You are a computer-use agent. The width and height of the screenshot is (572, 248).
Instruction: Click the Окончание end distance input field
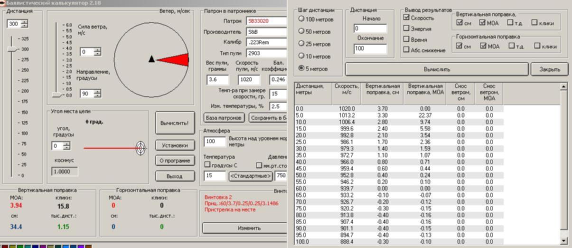pos(370,49)
